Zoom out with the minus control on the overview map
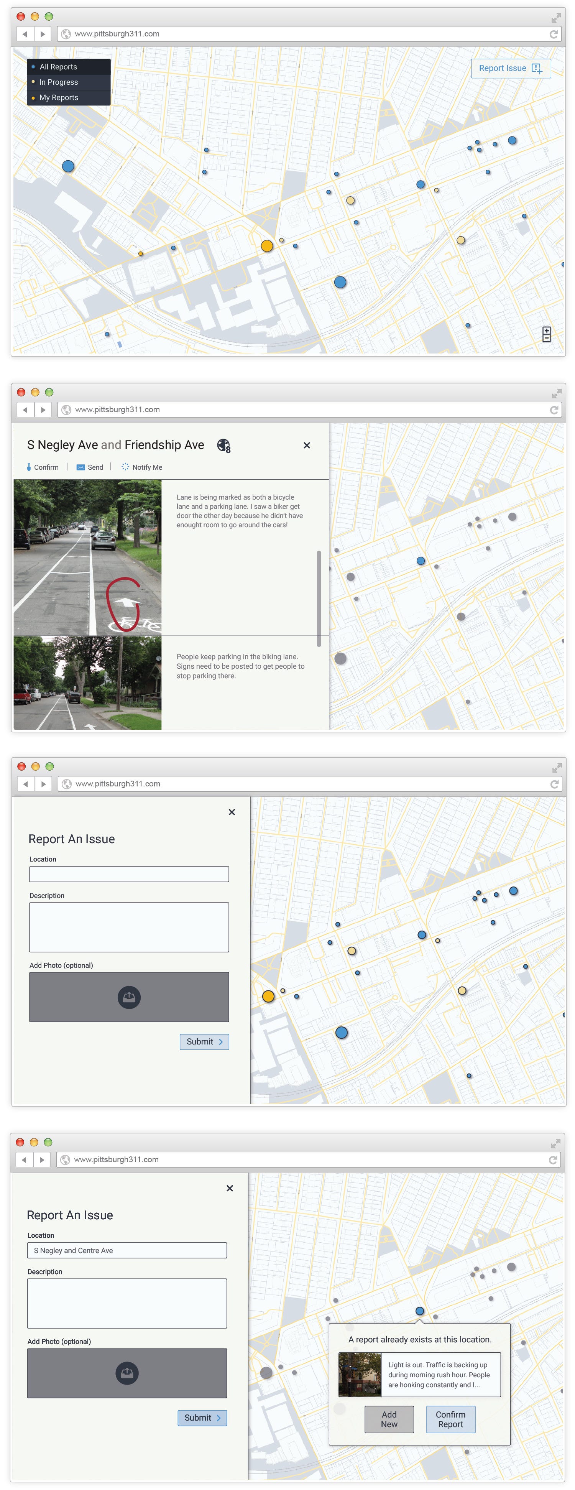 tap(546, 338)
